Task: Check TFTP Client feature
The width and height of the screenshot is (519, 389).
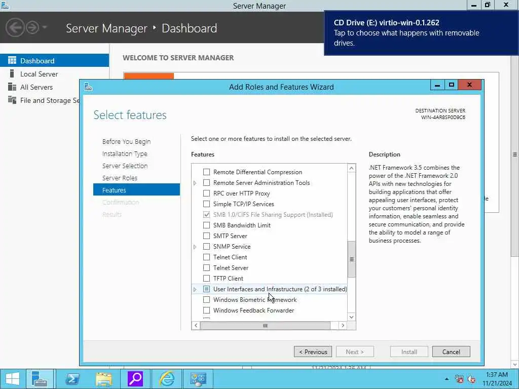Action: click(x=206, y=278)
